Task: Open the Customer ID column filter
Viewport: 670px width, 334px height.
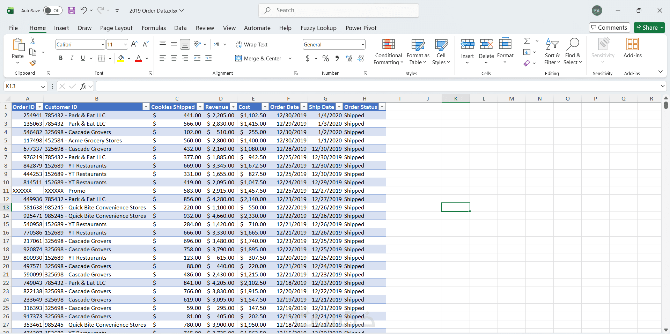Action: coord(146,107)
